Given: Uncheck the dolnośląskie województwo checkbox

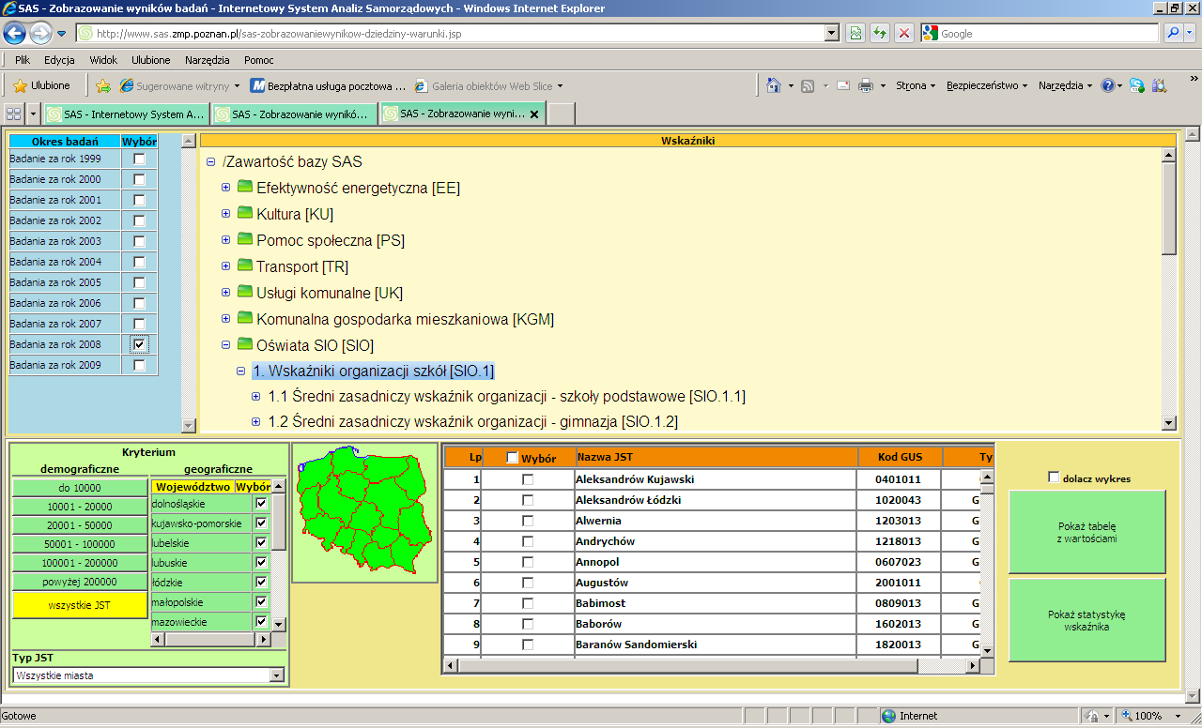Looking at the screenshot, I should pos(261,503).
